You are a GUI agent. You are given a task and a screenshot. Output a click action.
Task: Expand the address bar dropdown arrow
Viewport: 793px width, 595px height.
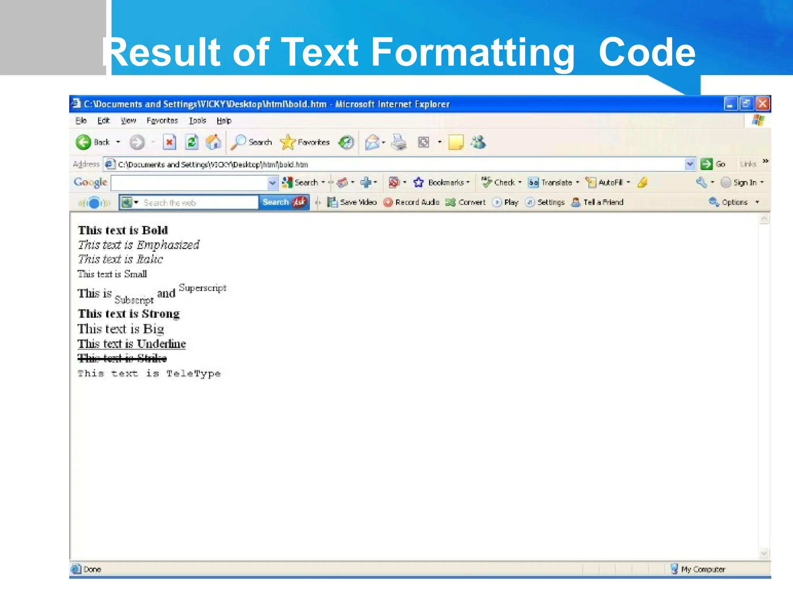tap(690, 164)
